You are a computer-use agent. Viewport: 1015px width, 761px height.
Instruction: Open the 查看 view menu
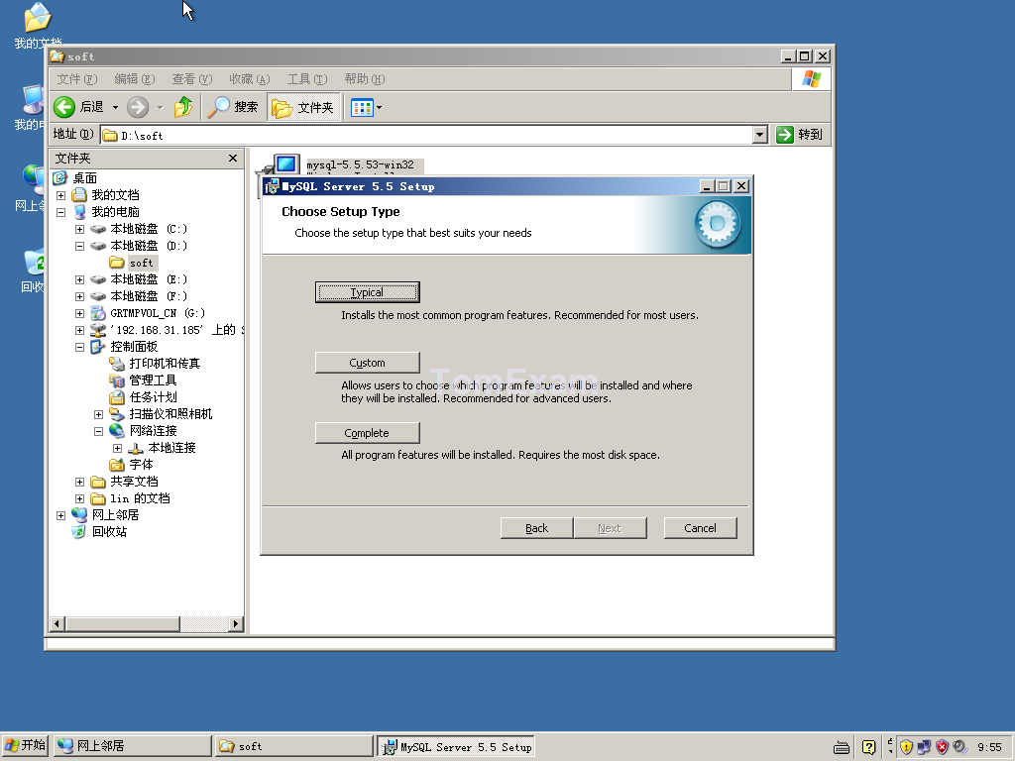(192, 79)
